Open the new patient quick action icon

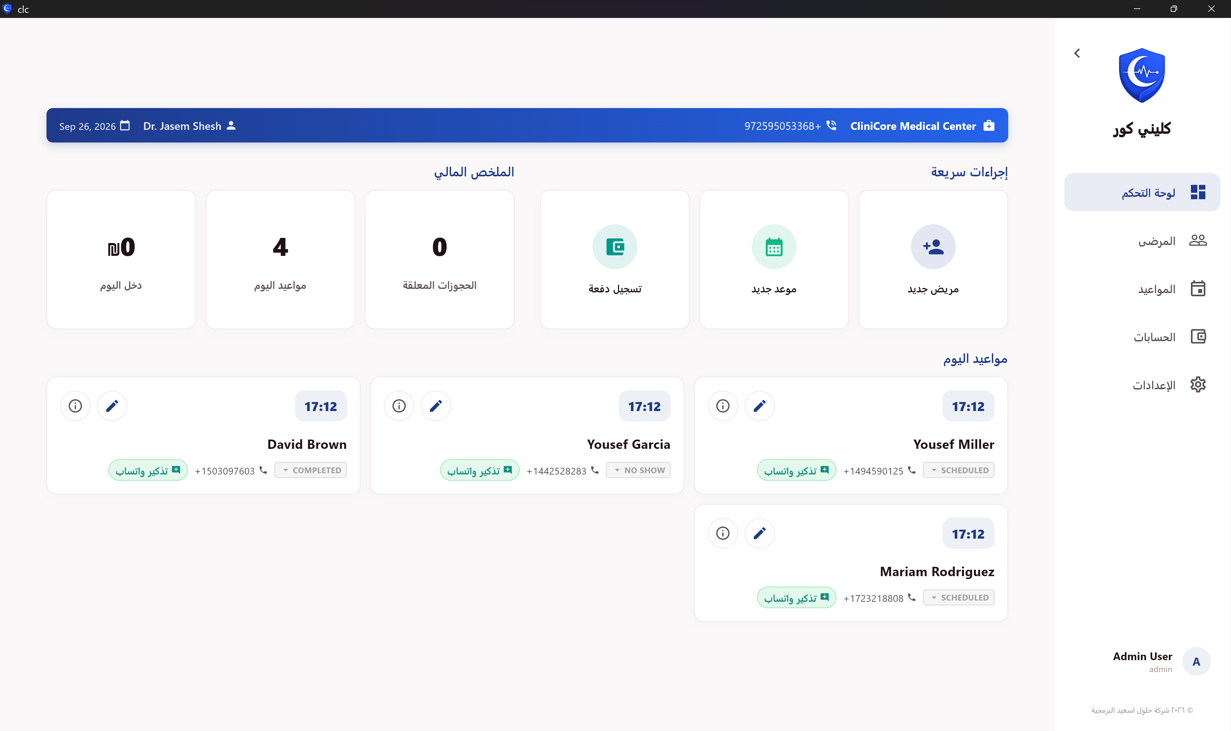tap(933, 247)
